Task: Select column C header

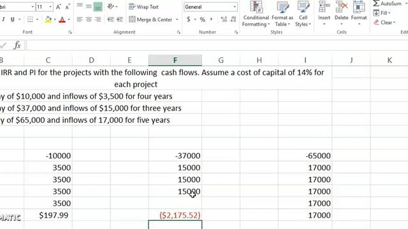Action: pyautogui.click(x=48, y=60)
